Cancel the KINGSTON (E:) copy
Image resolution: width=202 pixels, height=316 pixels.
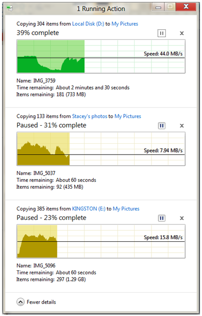point(182,218)
